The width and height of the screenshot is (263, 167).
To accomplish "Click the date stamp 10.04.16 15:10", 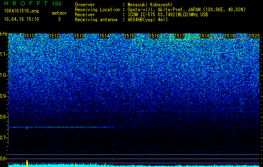I will (21, 19).
